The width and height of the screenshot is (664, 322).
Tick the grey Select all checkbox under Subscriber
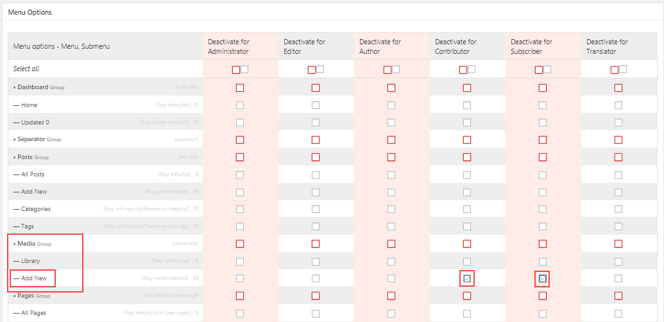click(547, 69)
